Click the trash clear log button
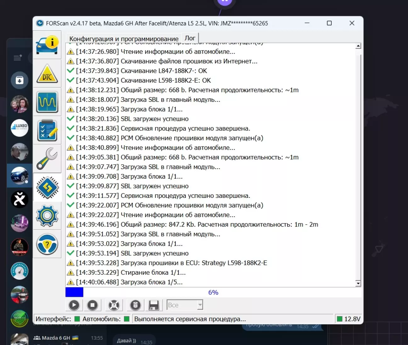The height and width of the screenshot is (345, 408). (135, 305)
